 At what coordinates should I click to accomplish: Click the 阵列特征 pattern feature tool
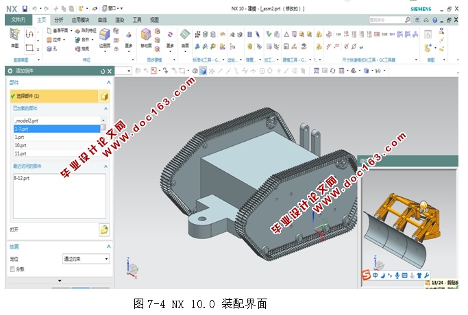86,30
